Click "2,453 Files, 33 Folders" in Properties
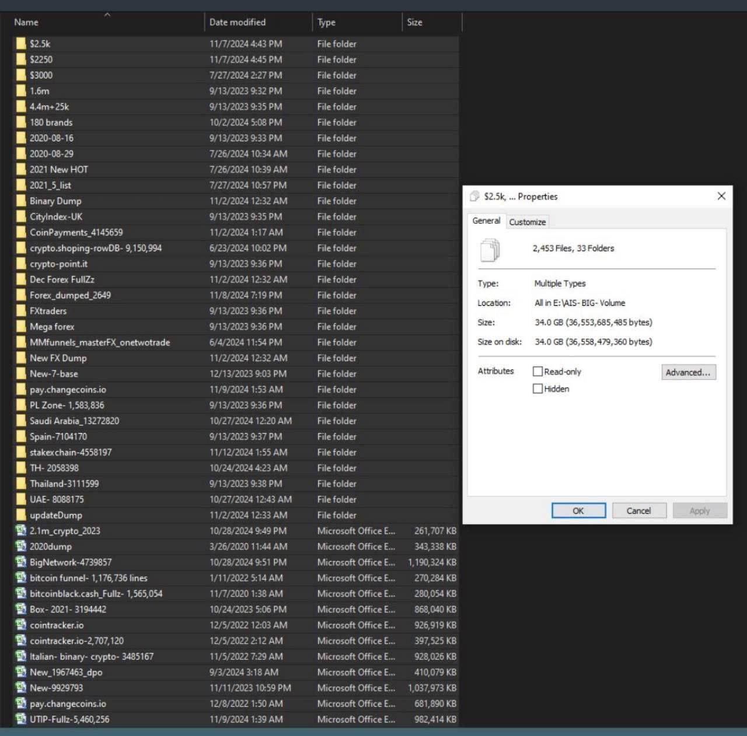 [x=573, y=248]
